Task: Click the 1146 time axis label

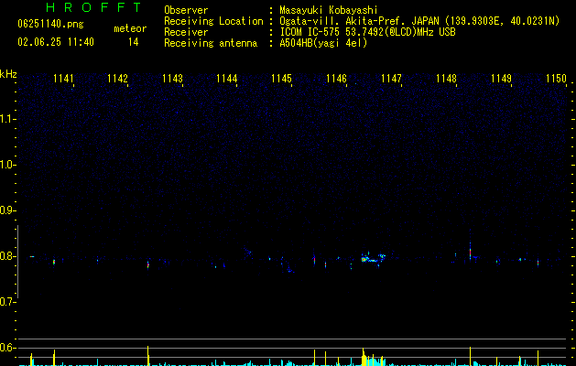Action: 336,79
